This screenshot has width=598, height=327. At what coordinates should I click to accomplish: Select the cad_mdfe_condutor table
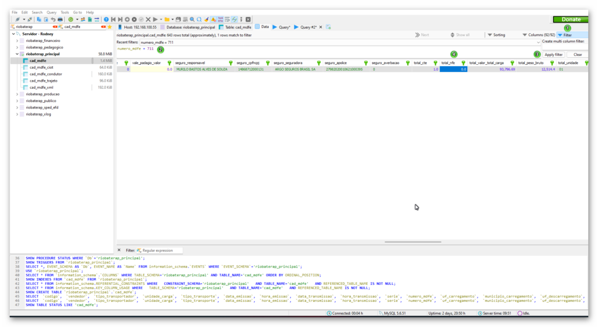pyautogui.click(x=46, y=74)
